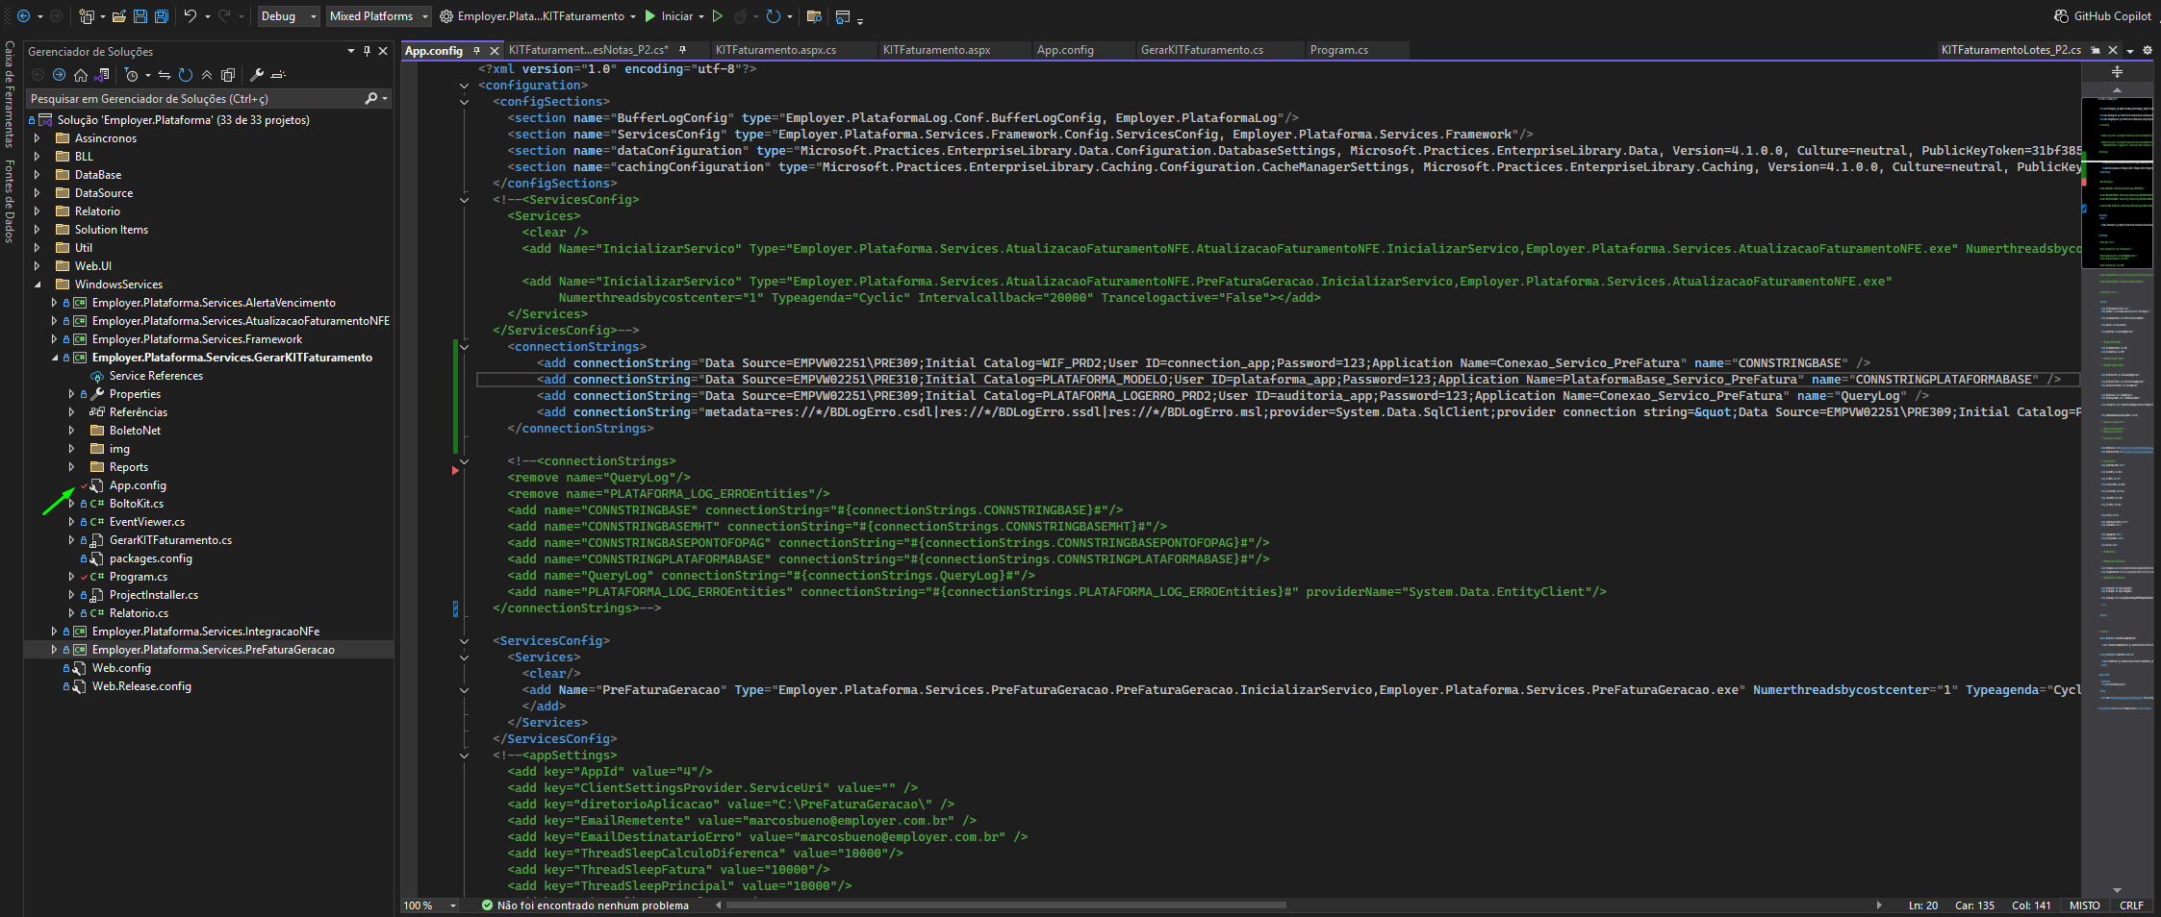Refresh the Solution Explorer tree
Viewport: 2161px width, 917px height.
click(186, 75)
